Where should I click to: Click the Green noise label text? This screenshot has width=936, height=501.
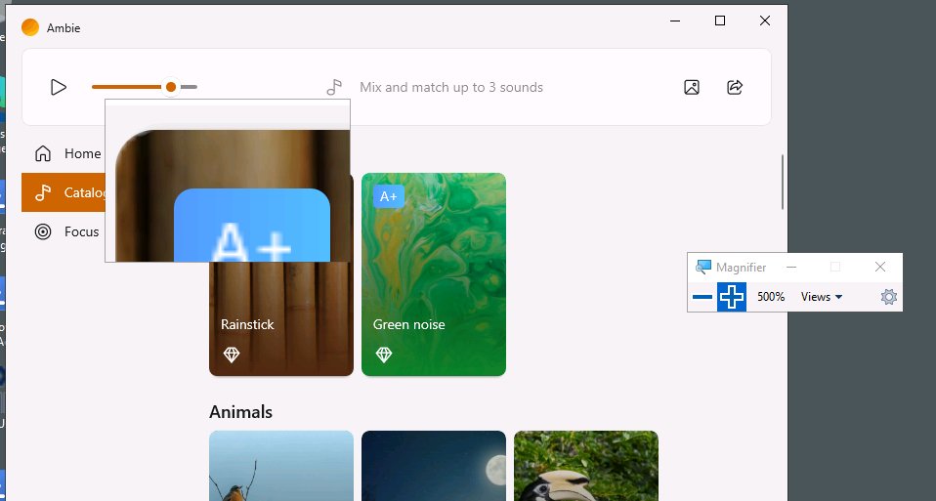(409, 324)
